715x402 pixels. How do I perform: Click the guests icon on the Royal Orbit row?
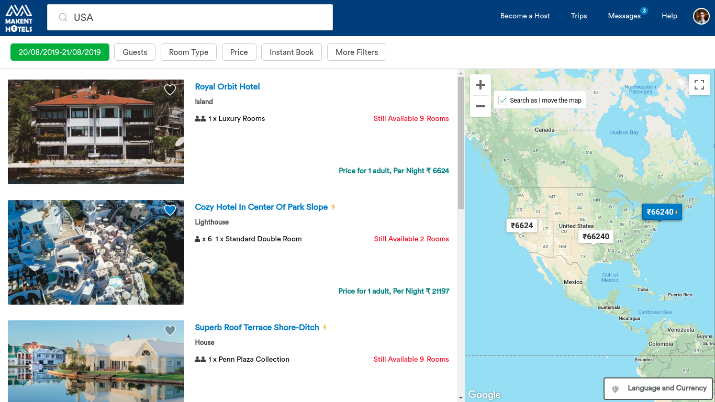[x=200, y=119]
